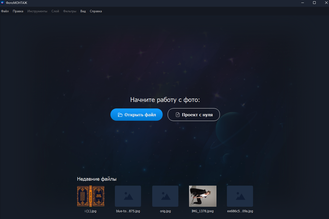Viewport: 329px width, 219px height.
Task: Open recent file thumbnail above orig.jpg
Action: coord(165,196)
